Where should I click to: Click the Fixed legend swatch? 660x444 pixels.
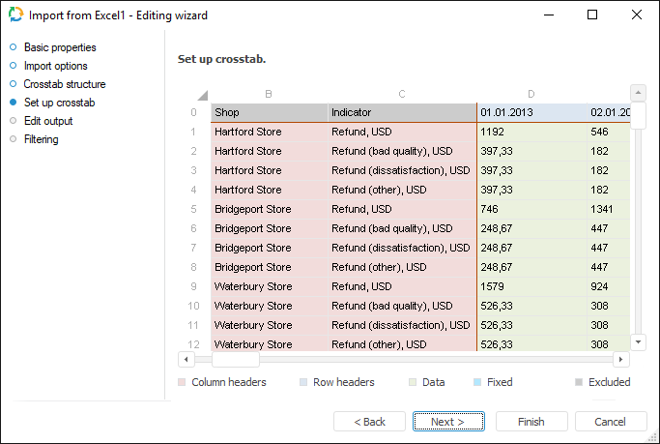pos(478,383)
